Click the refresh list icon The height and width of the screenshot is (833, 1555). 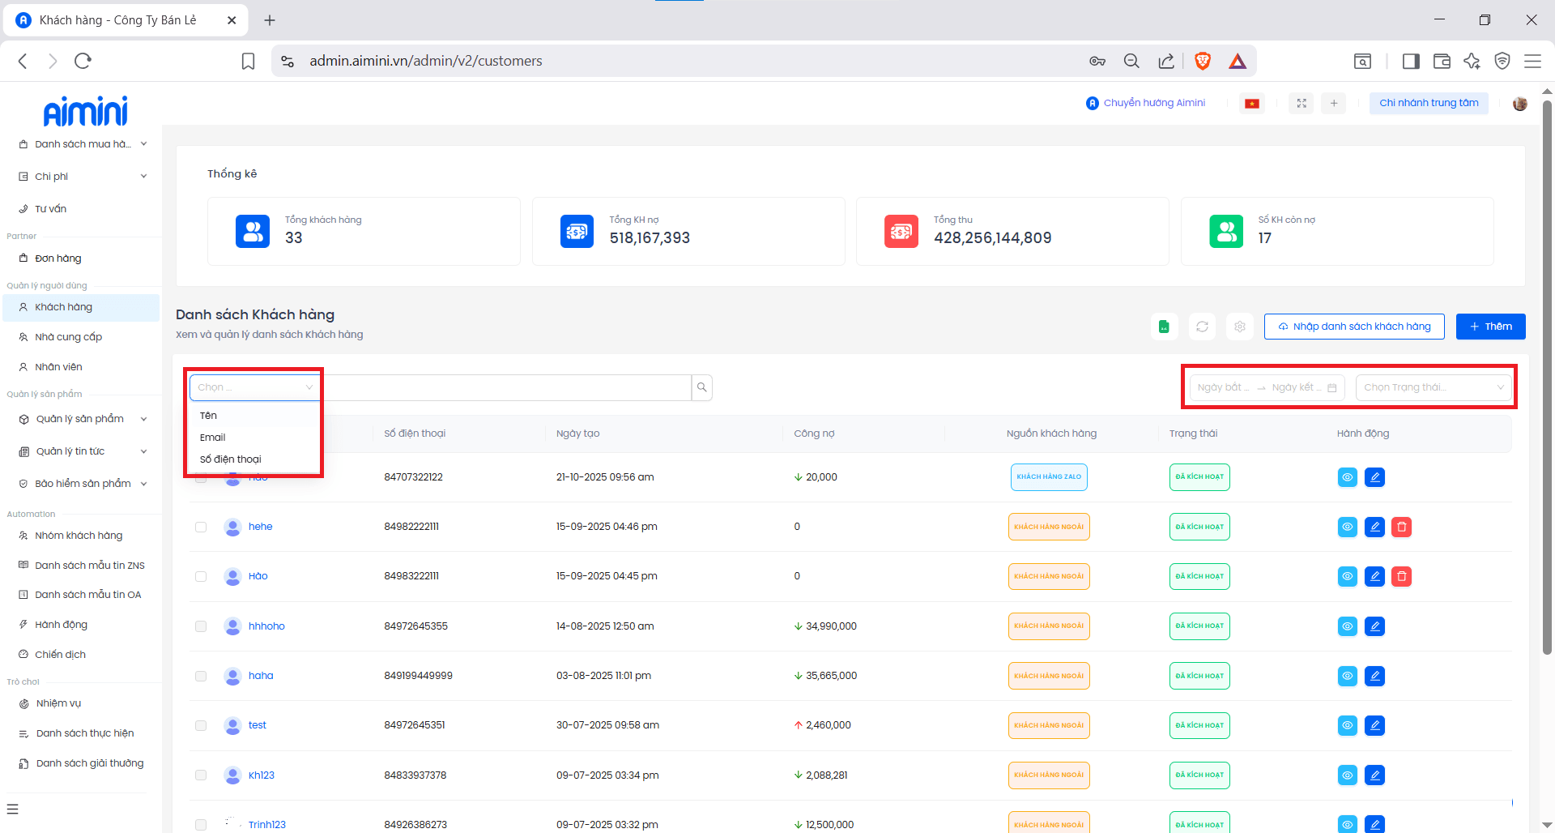coord(1202,327)
